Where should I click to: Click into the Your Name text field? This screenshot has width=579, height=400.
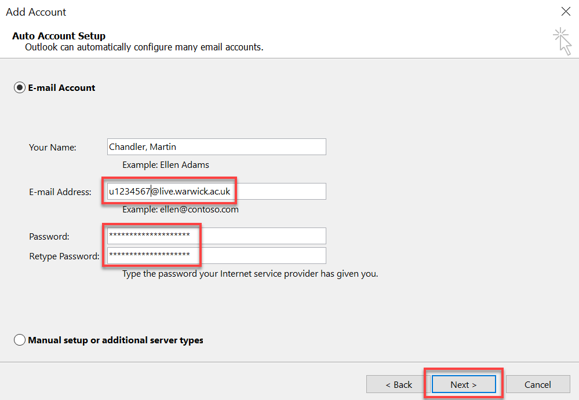(x=216, y=147)
